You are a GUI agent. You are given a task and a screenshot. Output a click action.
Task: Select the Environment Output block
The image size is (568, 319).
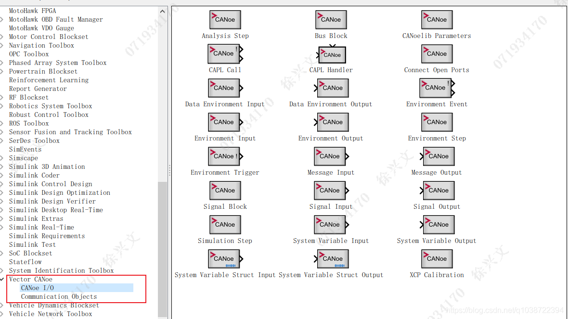coord(332,122)
